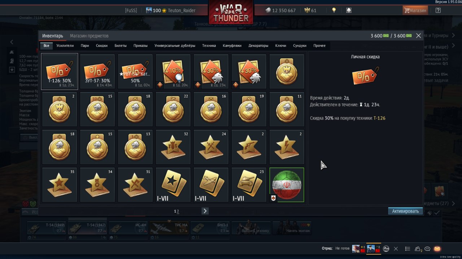This screenshot has height=259, width=462.
Task: Pick the +10% lightbulb research booster
Action: [173, 71]
